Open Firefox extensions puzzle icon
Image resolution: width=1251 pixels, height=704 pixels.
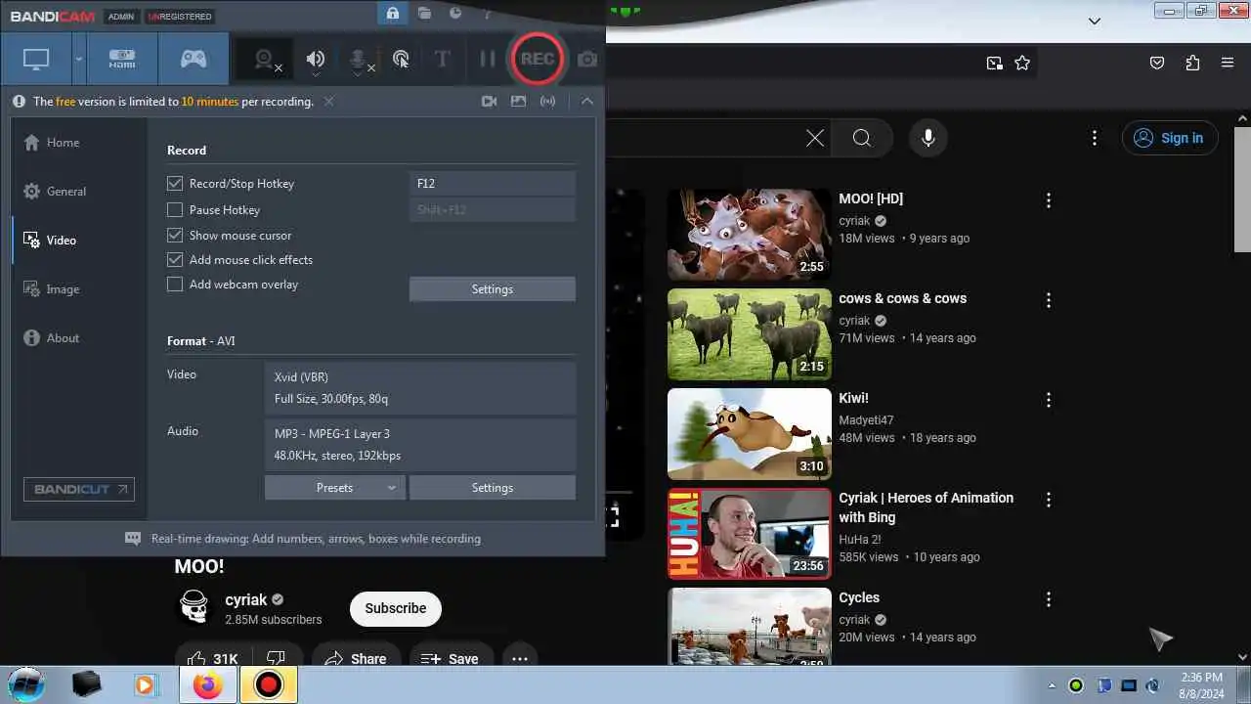1192,63
